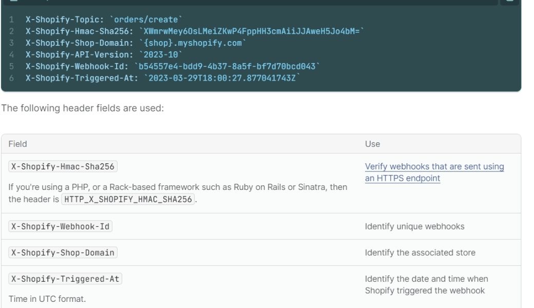
Task: Click 'Identify unique webhooks' cell
Action: click(414, 226)
